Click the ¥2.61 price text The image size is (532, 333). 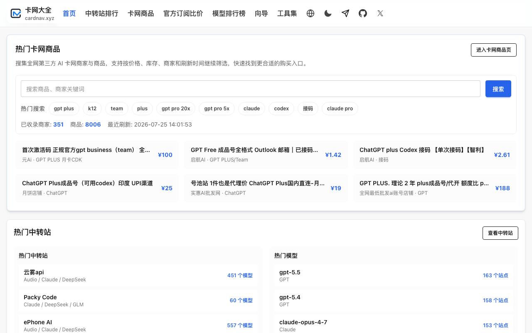[502, 155]
